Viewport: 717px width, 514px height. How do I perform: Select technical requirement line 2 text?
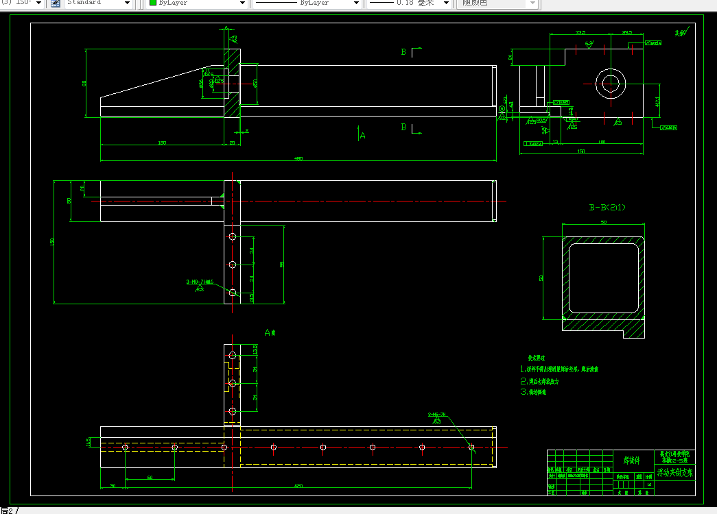coord(539,381)
